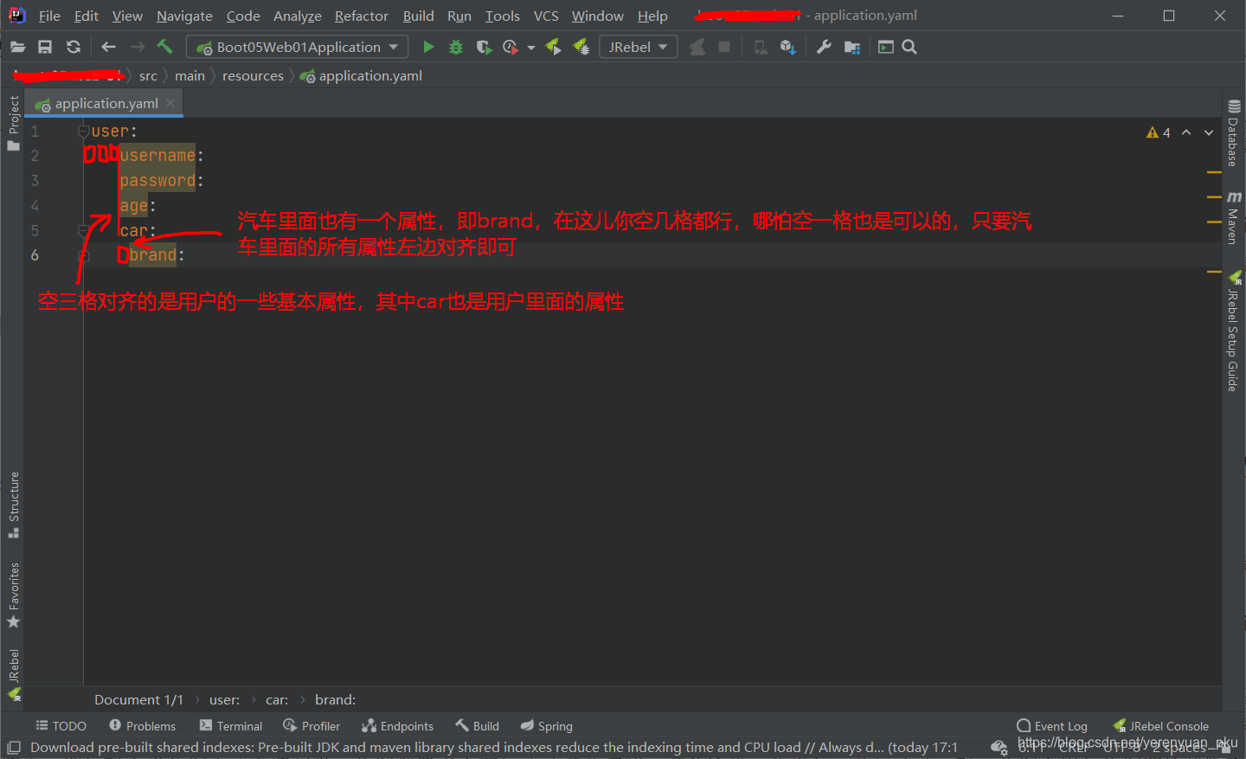The height and width of the screenshot is (759, 1246).
Task: Open the Analyze menu
Action: (x=298, y=16)
